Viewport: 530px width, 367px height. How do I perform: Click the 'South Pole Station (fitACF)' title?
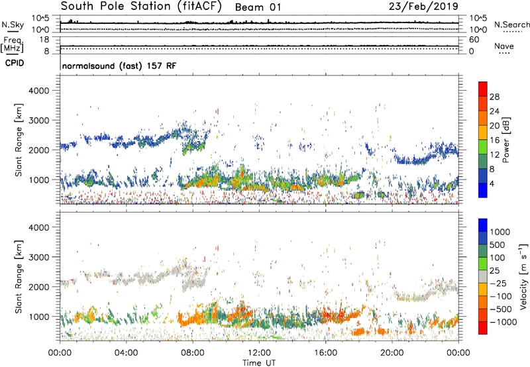click(141, 7)
